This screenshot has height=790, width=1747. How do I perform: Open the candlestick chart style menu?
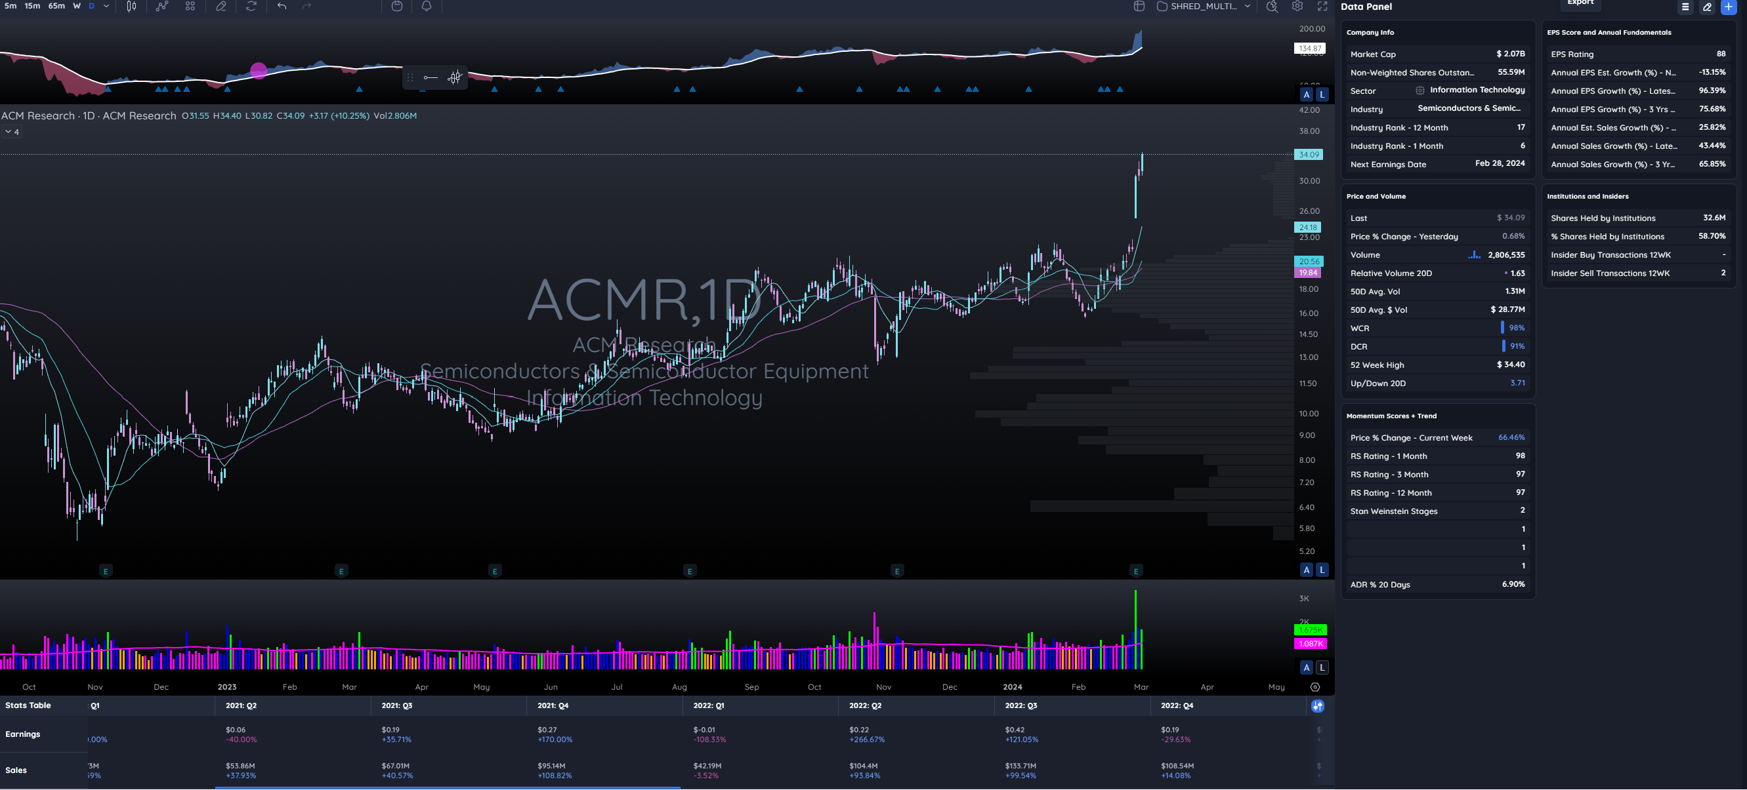(131, 6)
